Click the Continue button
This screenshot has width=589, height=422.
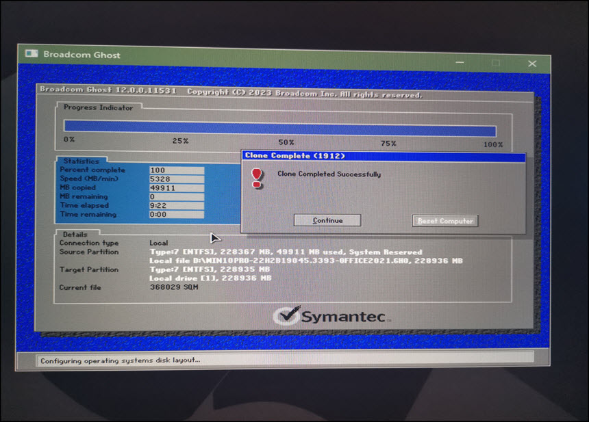point(327,220)
